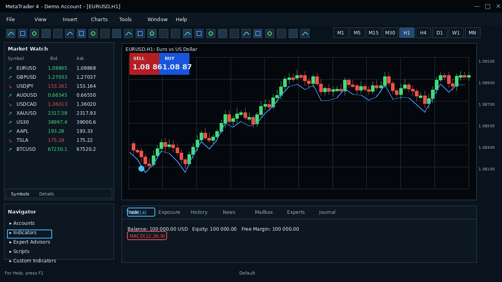Click the XAUUSD bid value 2317.58
Image resolution: width=502 pixels, height=282 pixels.
[x=58, y=113]
